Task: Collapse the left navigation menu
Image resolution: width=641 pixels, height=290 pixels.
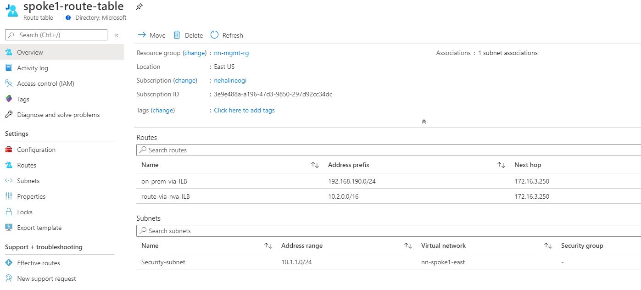Action: (117, 34)
